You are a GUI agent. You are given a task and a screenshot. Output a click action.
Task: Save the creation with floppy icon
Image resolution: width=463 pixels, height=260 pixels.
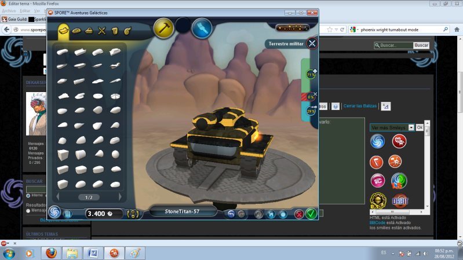pyautogui.click(x=271, y=214)
